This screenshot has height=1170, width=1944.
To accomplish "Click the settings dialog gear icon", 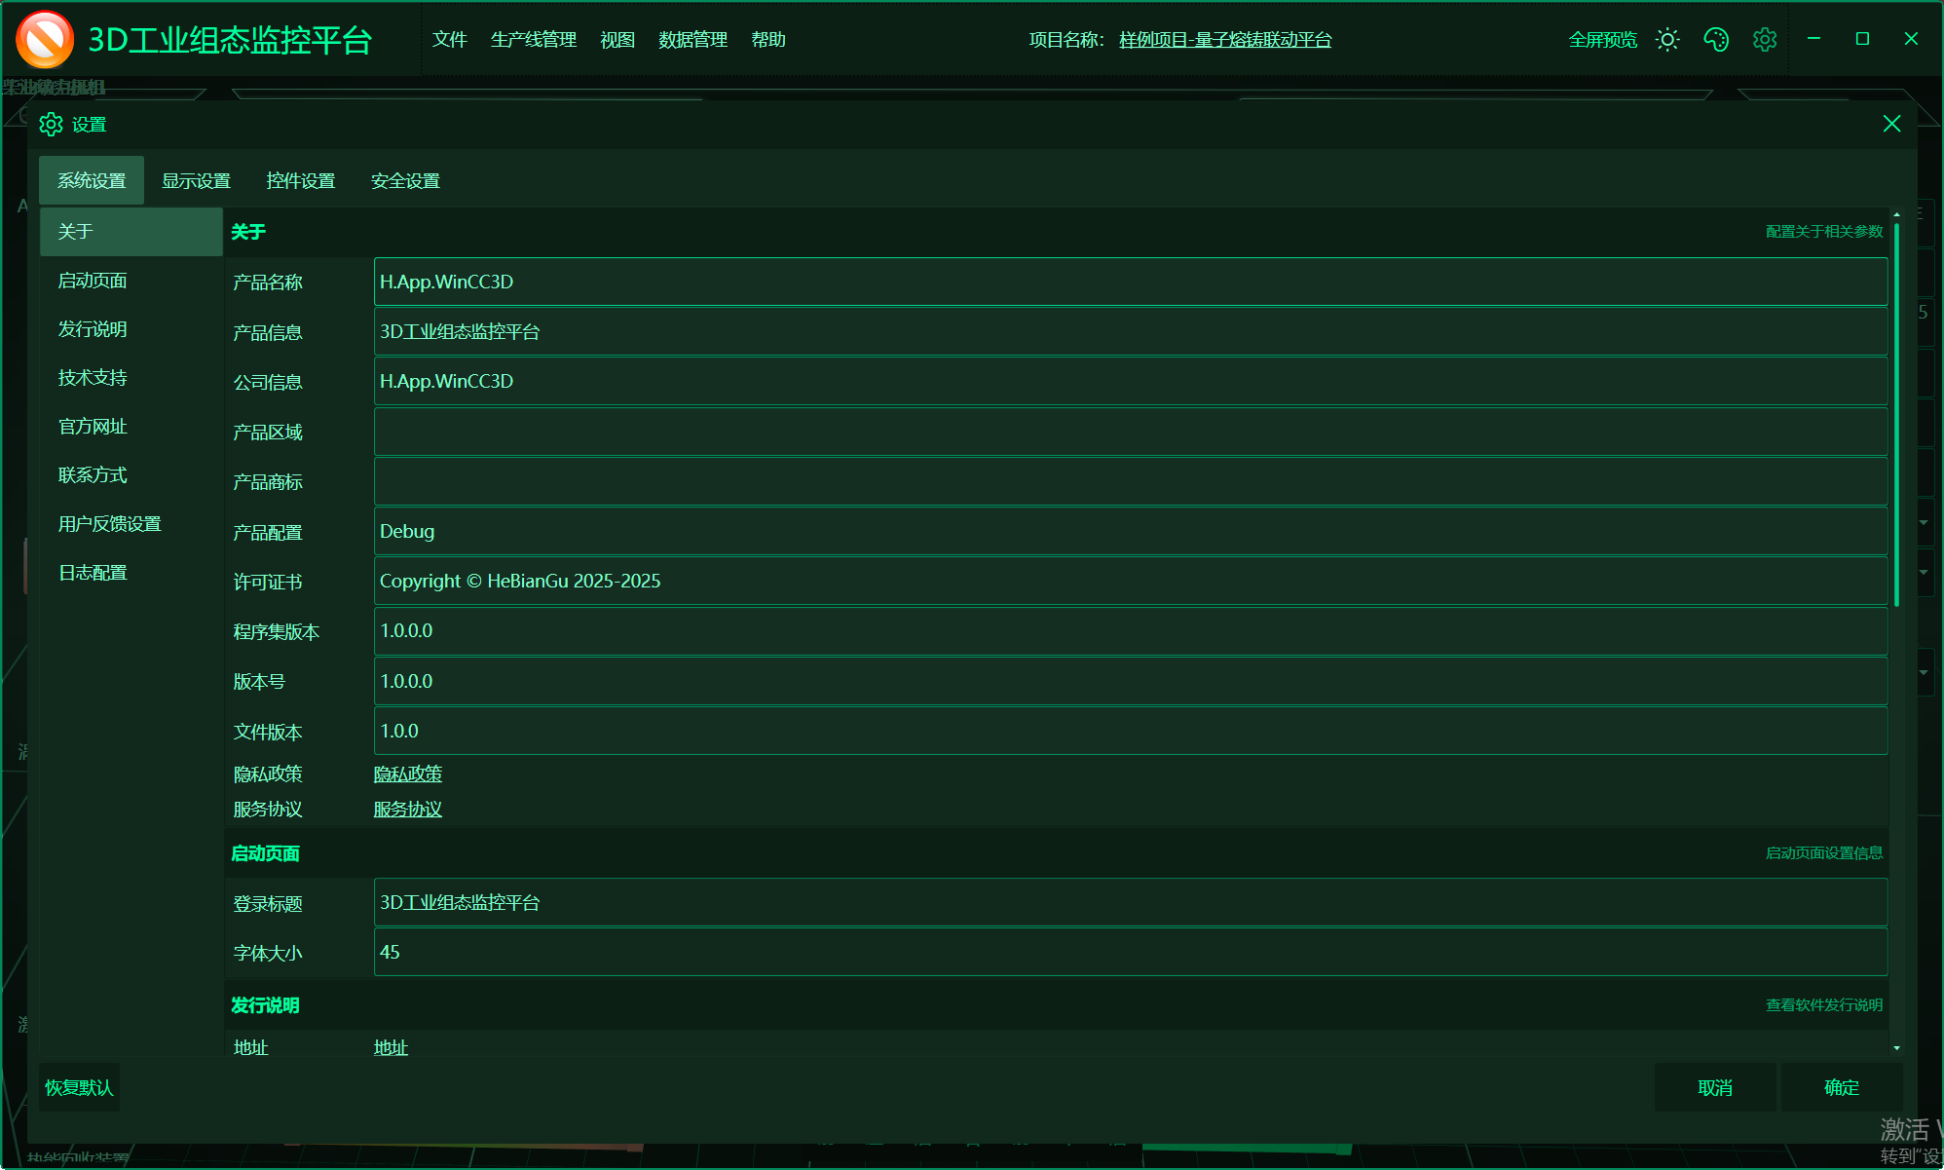I will [x=51, y=125].
